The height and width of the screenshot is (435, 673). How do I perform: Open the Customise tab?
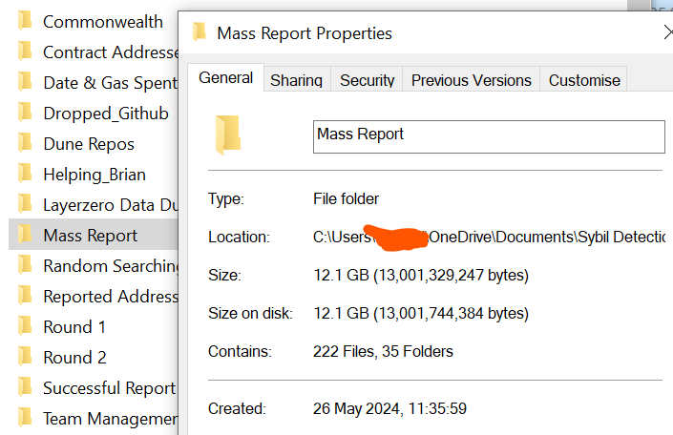[584, 80]
